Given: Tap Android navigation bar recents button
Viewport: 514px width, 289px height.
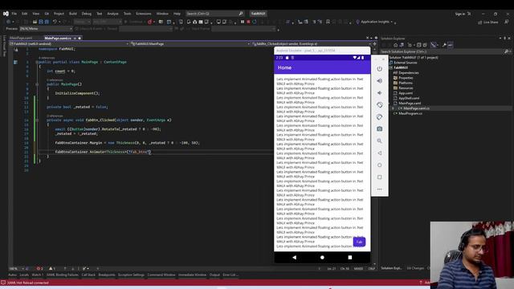Looking at the screenshot, I should pos(350,258).
